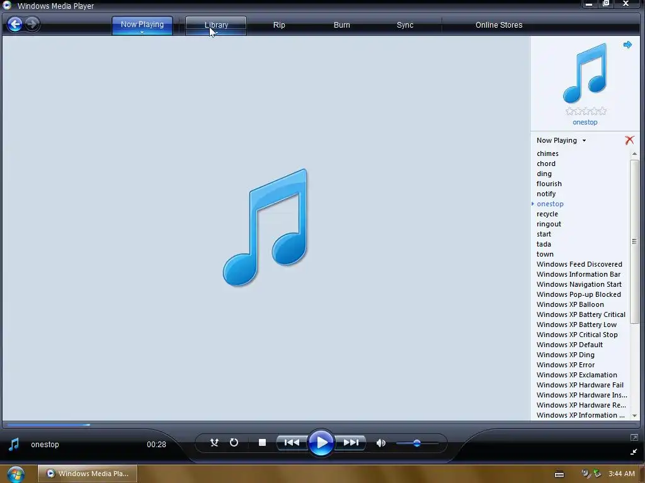
Task: Select town in the playlist
Action: [545, 254]
